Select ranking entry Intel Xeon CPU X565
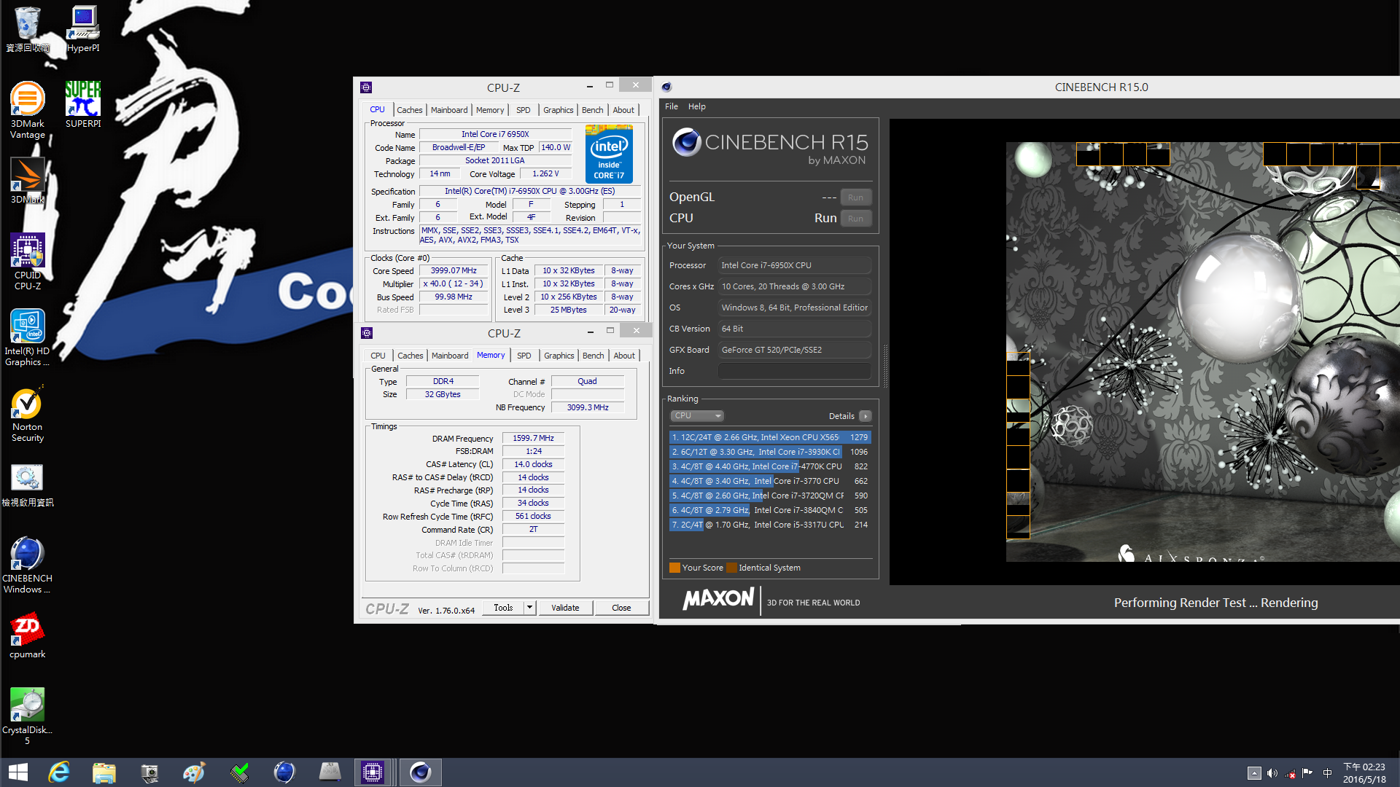1400x787 pixels. point(770,437)
